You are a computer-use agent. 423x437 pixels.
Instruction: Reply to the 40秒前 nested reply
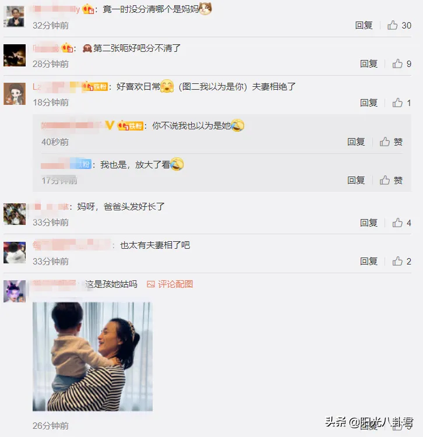coord(356,142)
